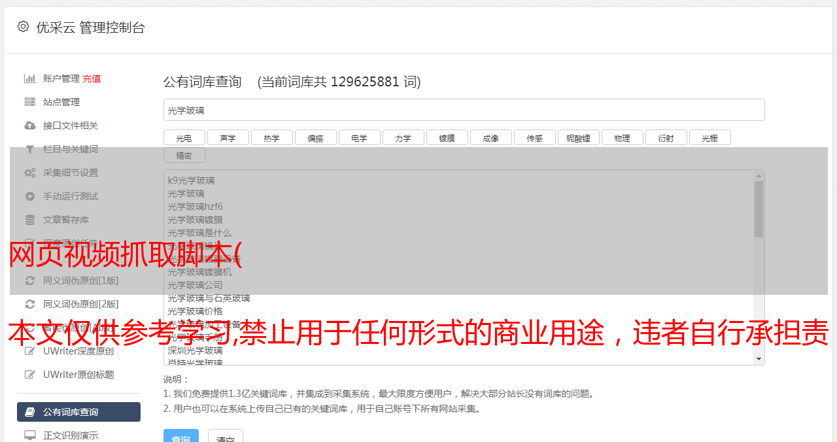Select the 镀膜 keyword tag
Screen dimensions: 837x442
coord(447,138)
